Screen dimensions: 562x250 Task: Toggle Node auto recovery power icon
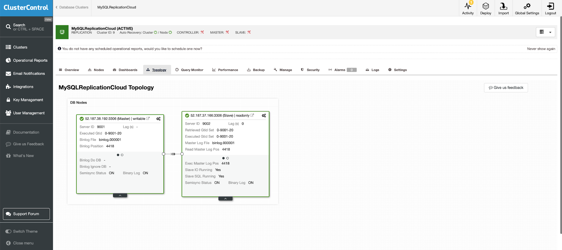pyautogui.click(x=170, y=33)
